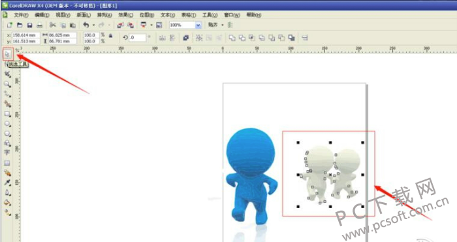Open the 编辑(E) menu
This screenshot has height=242, width=457.
click(42, 15)
